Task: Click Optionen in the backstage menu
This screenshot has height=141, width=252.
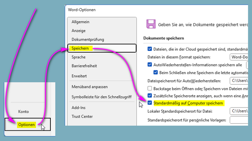Action: pos(28,125)
